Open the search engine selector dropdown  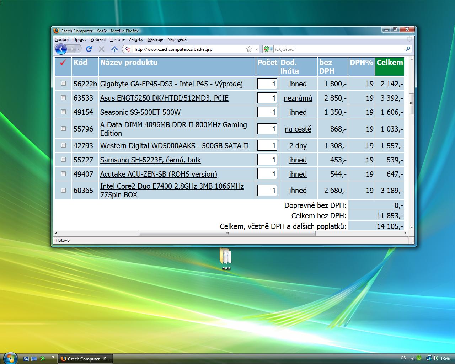click(268, 49)
